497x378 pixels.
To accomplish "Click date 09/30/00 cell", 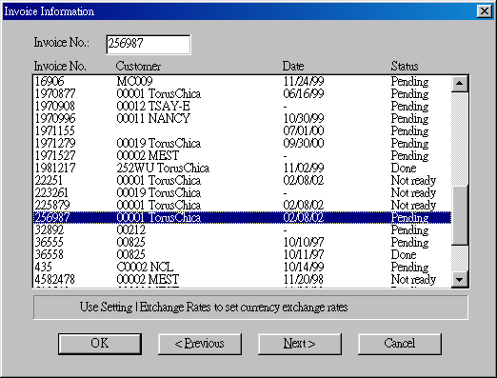I will 304,143.
